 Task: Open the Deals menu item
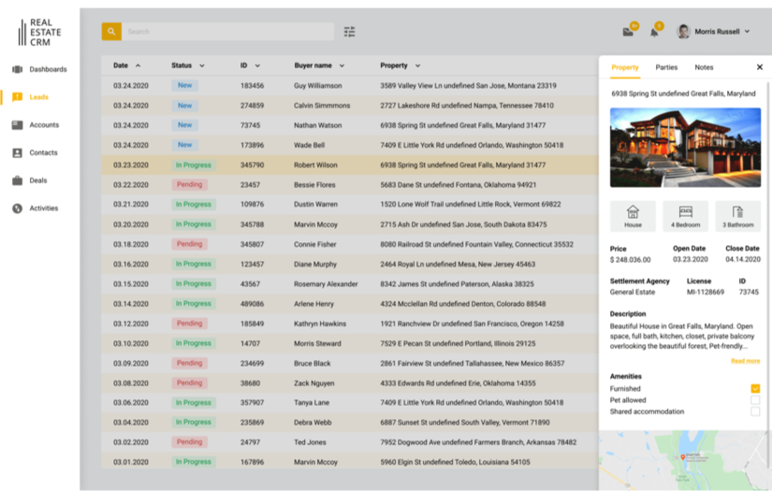point(38,181)
